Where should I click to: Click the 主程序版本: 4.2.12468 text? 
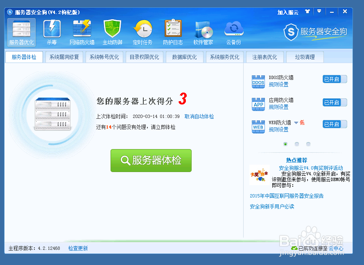[34, 248]
